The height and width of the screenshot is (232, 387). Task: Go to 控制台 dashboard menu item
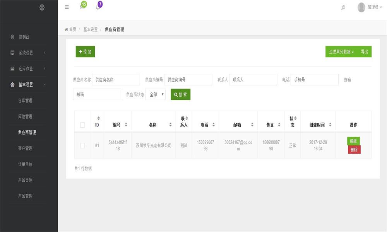point(24,37)
